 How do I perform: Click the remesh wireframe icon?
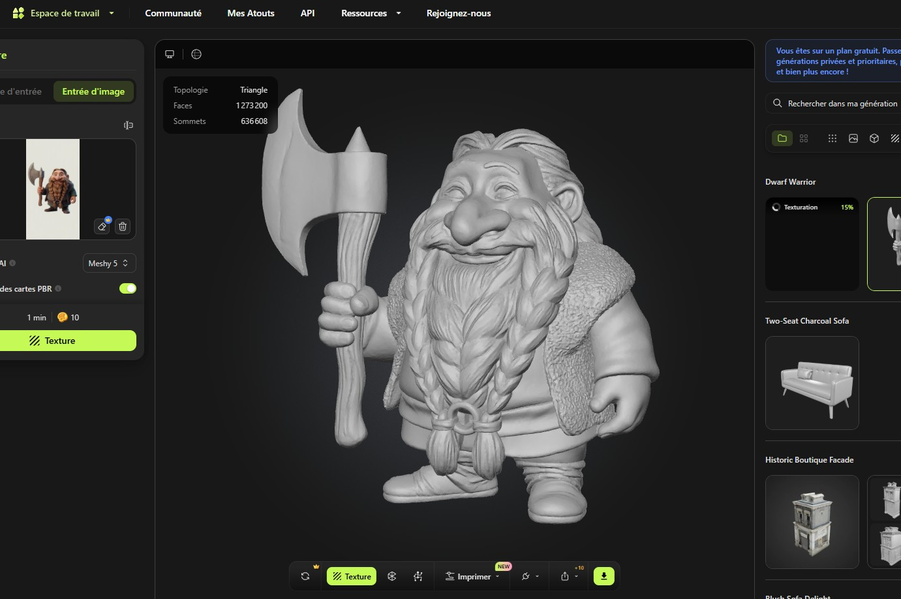point(391,576)
